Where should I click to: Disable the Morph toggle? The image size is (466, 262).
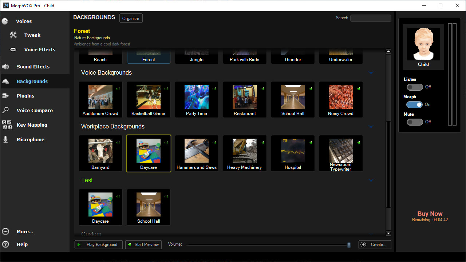pyautogui.click(x=415, y=104)
